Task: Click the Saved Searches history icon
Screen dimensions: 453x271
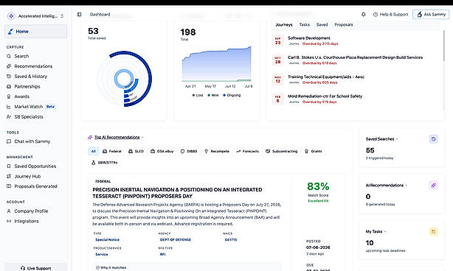Action: click(433, 139)
